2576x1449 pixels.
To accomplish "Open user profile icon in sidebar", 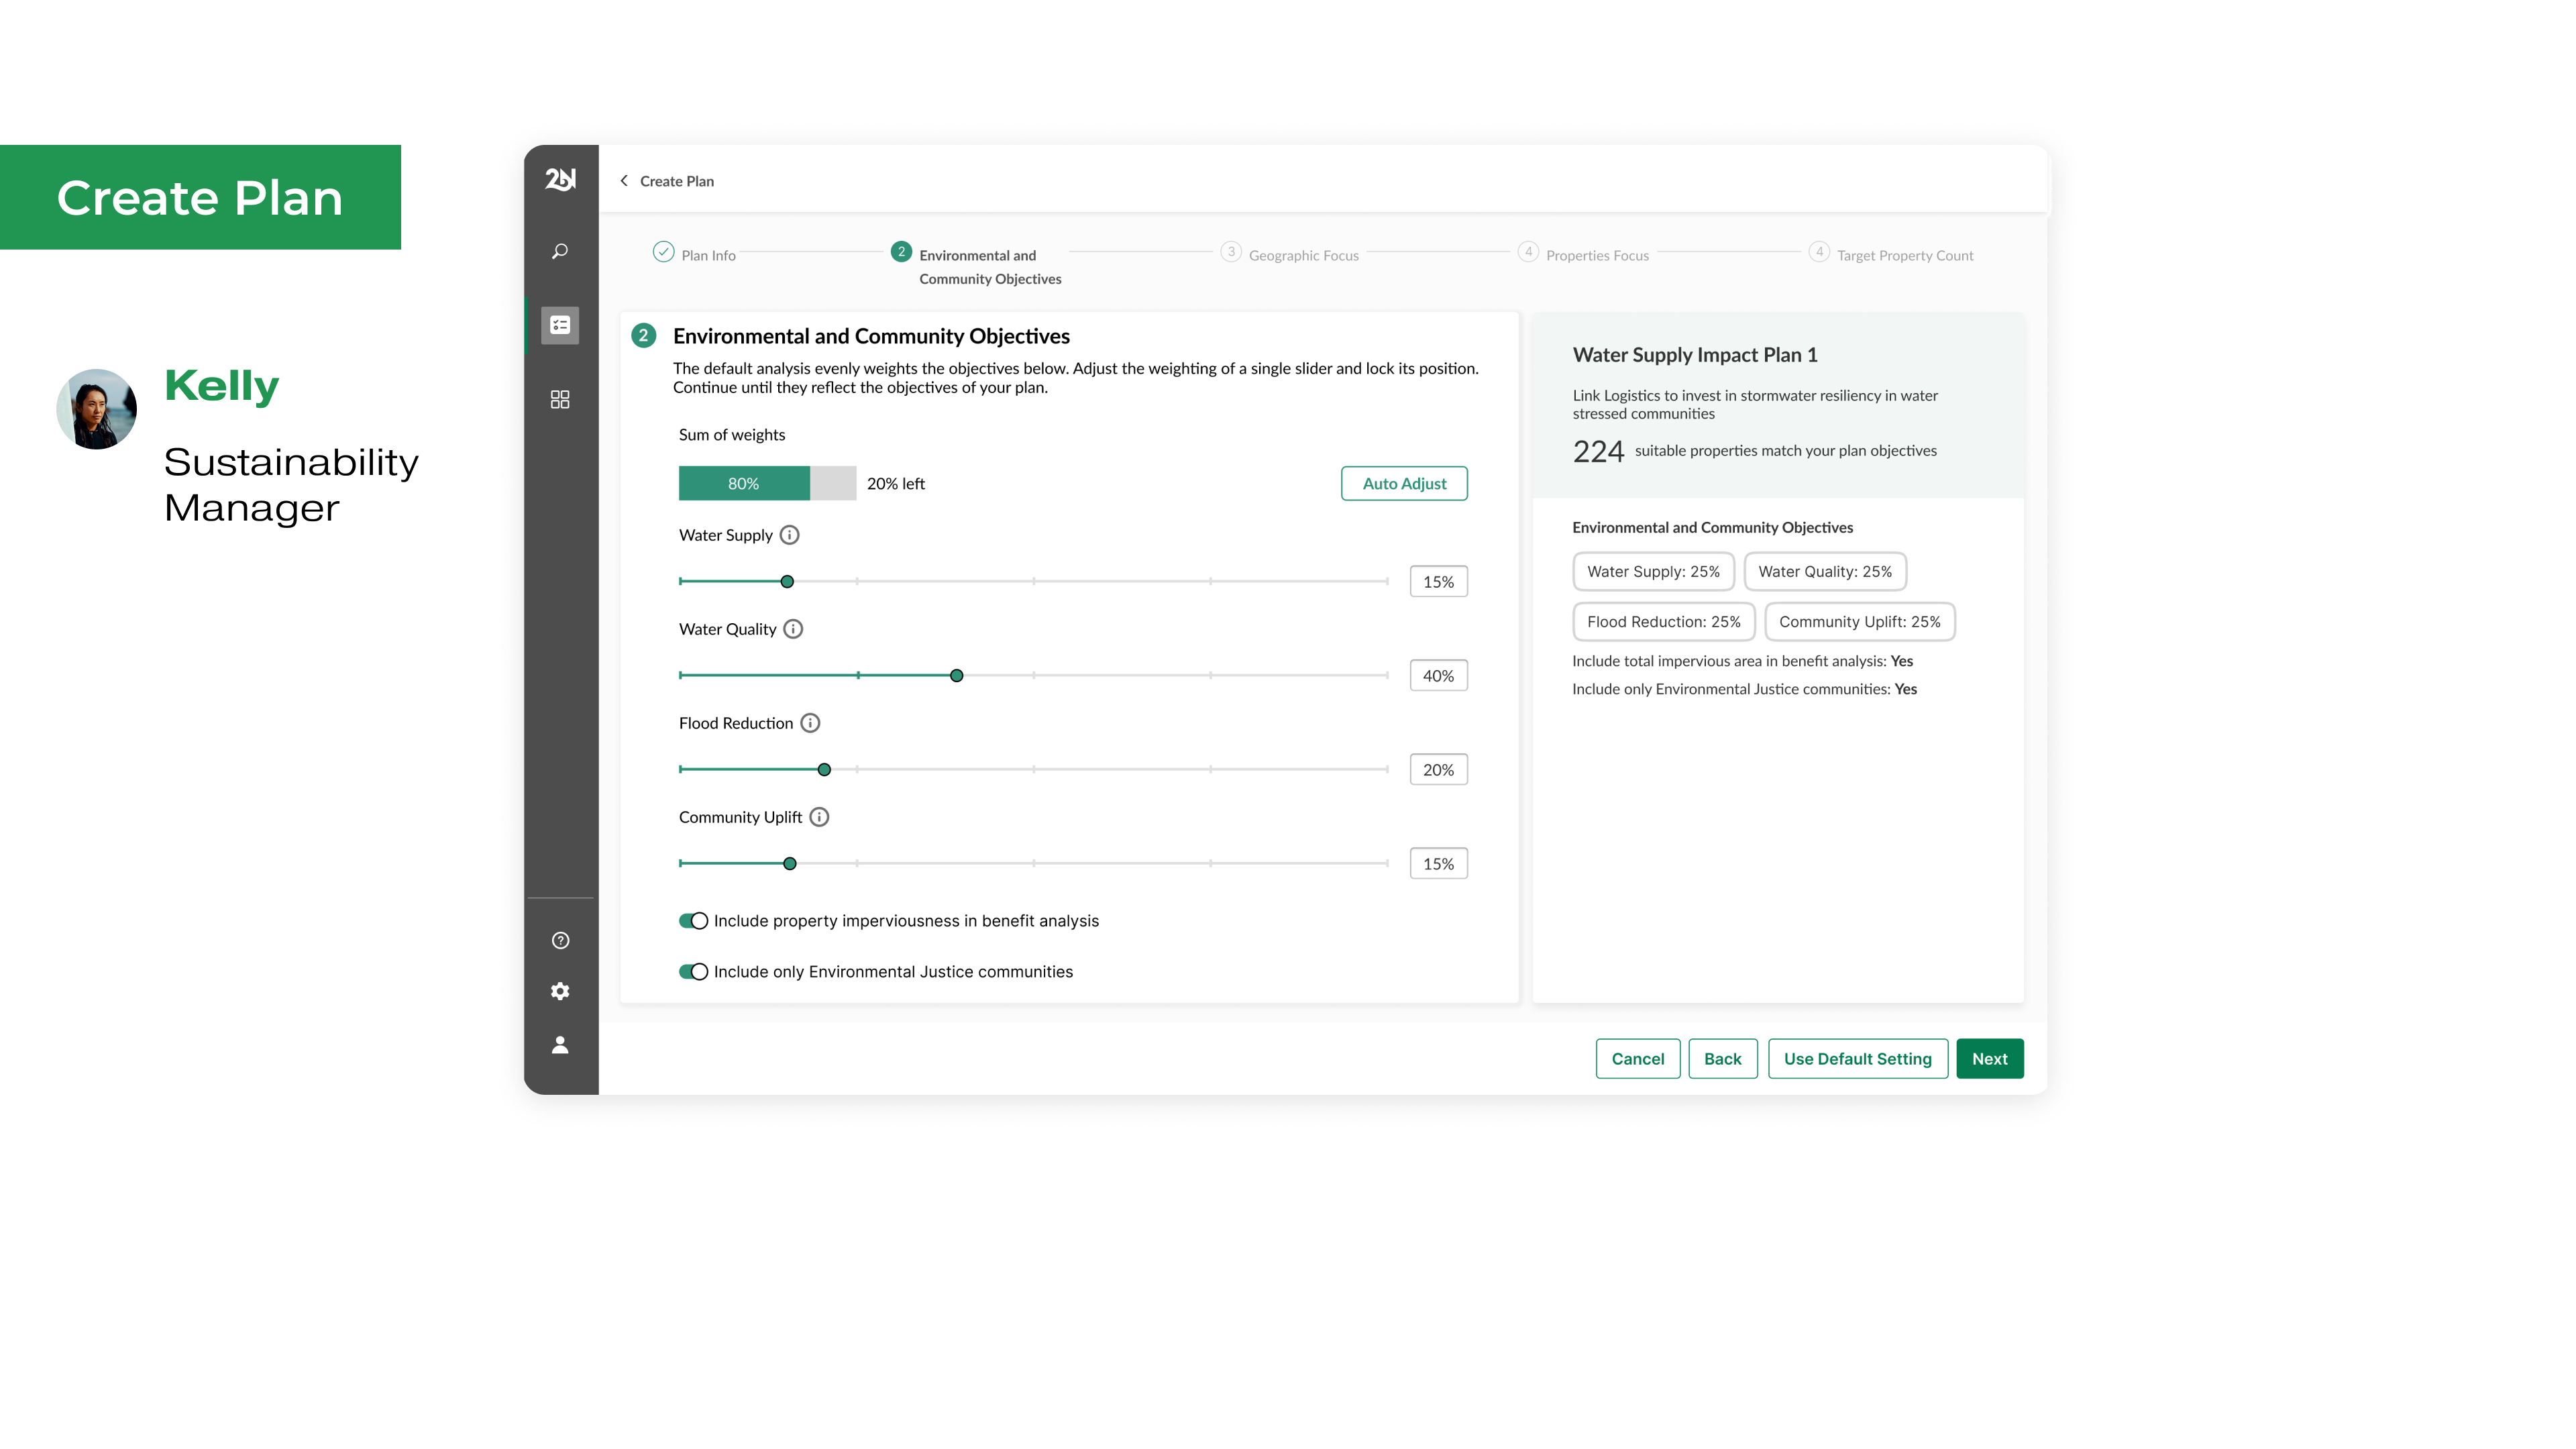I will tap(560, 1044).
